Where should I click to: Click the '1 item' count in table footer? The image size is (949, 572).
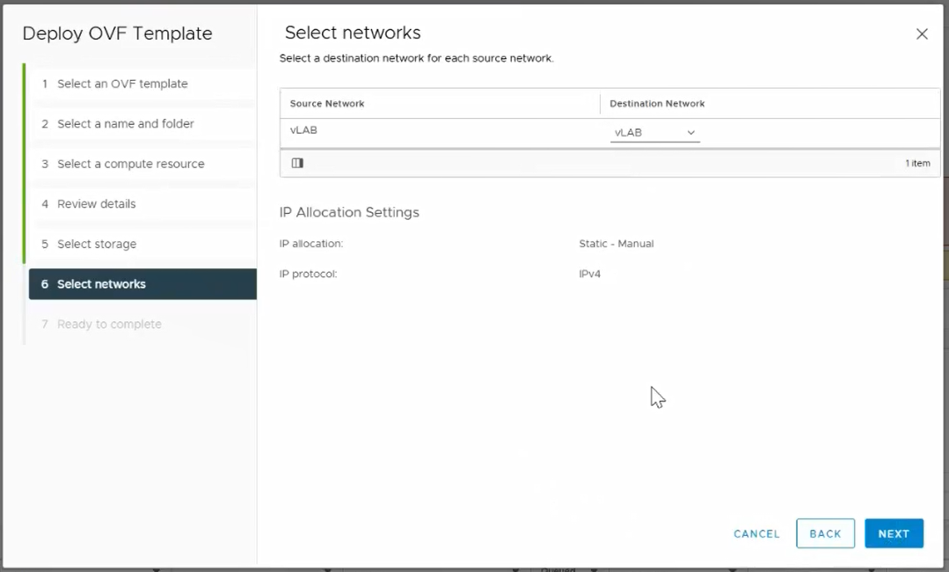917,164
